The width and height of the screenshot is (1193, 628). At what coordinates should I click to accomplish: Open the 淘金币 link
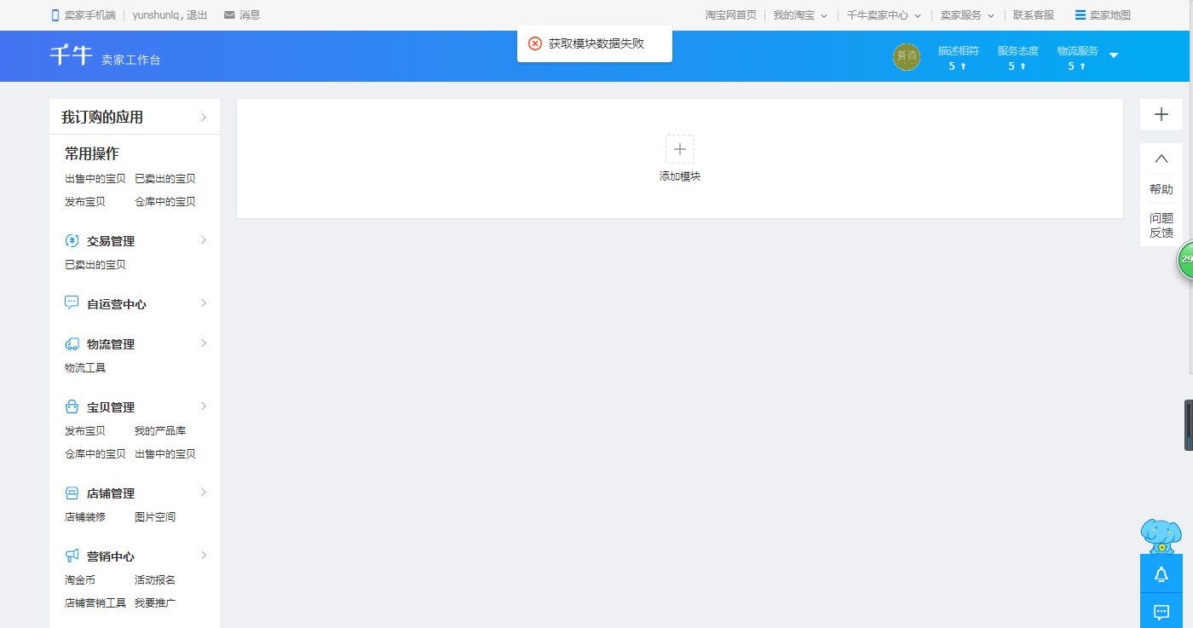[80, 580]
